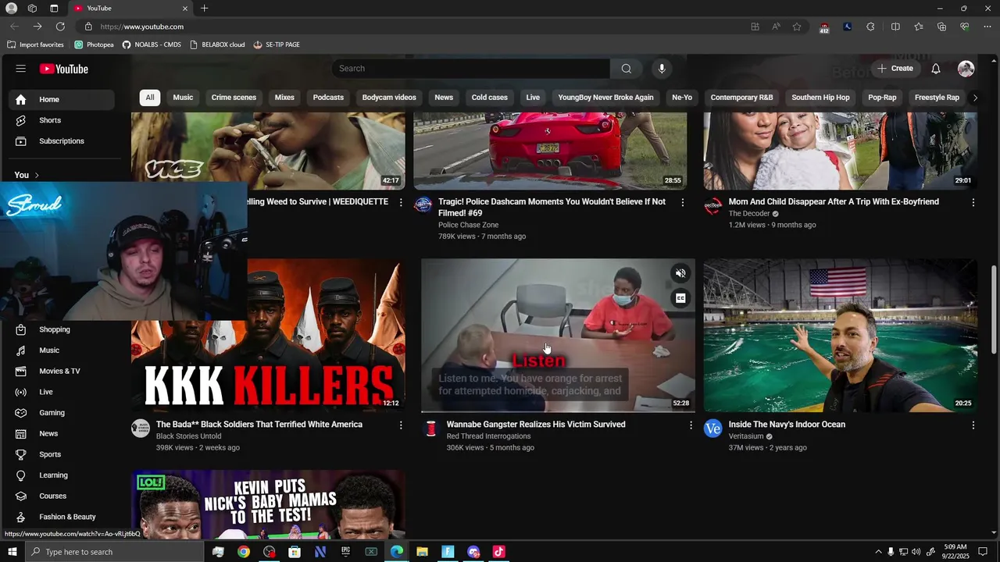Select the Cold cases filter chip
The image size is (1000, 562).
coord(489,98)
